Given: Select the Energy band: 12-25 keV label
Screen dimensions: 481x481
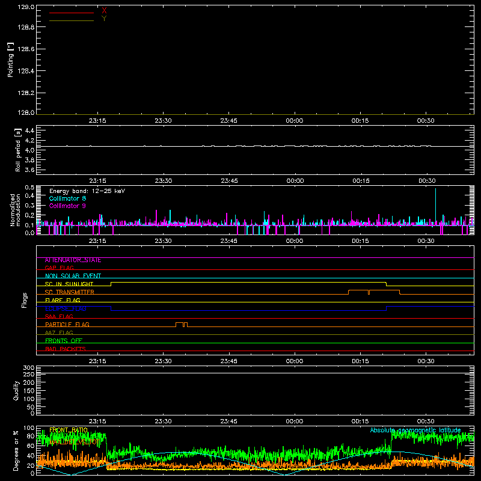Looking at the screenshot, I should [x=87, y=191].
